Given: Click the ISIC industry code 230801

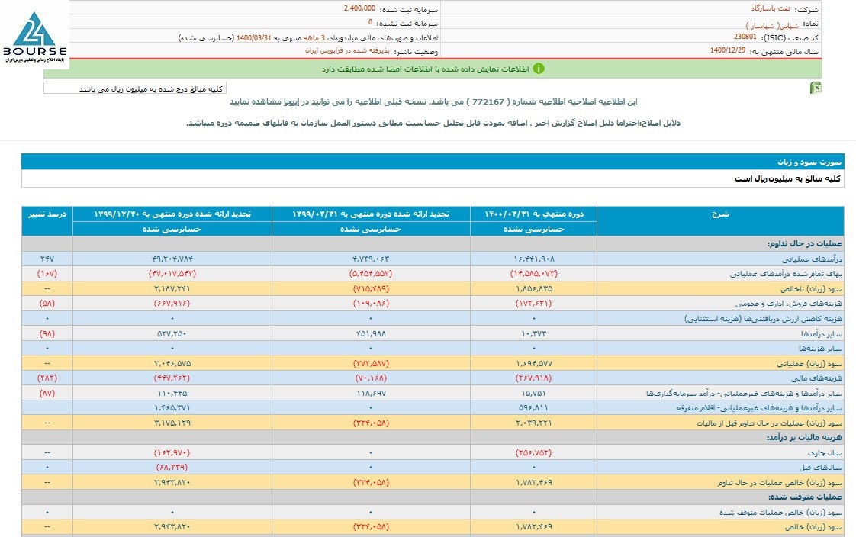Looking at the screenshot, I should (724, 37).
